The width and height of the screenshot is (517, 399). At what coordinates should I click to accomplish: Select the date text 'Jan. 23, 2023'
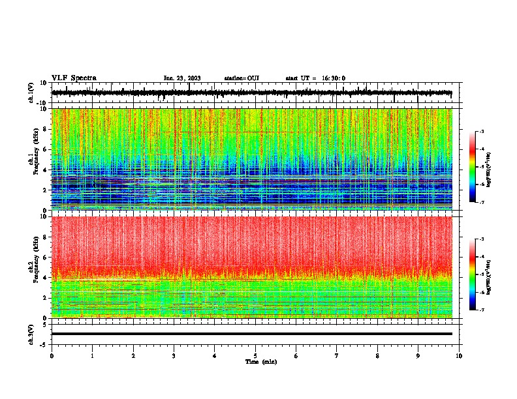tap(182, 78)
